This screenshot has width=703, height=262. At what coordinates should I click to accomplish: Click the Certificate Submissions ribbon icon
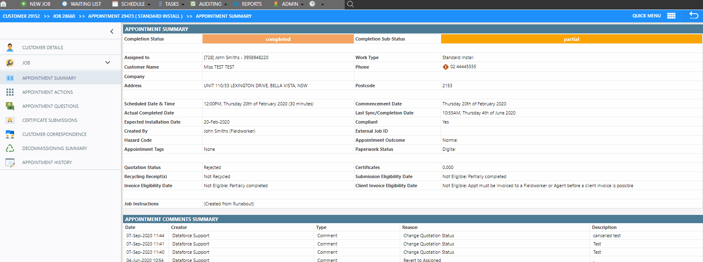(x=10, y=120)
